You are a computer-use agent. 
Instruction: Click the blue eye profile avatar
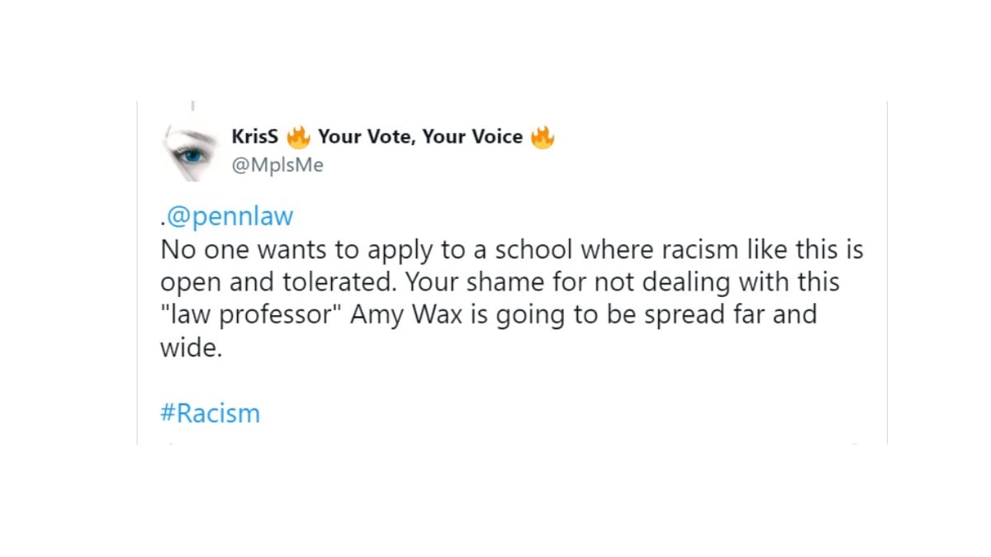tap(191, 151)
